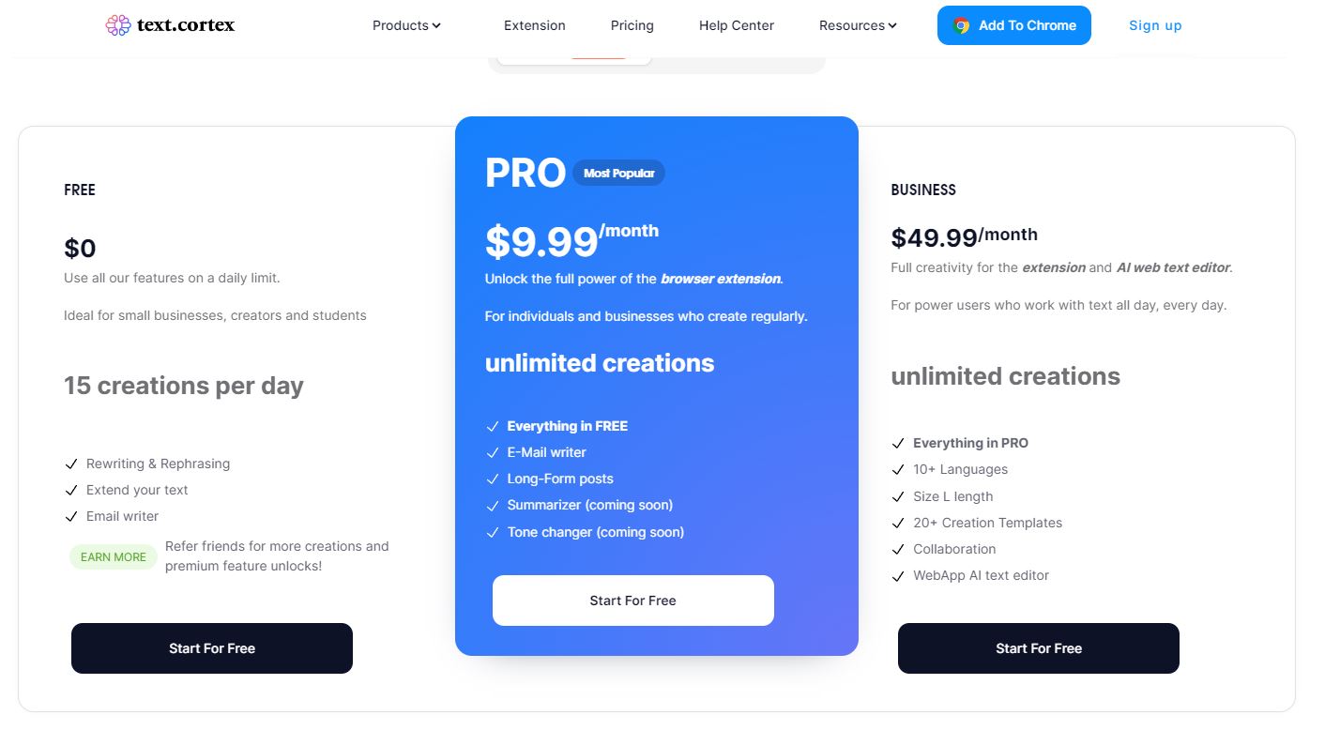1325x730 pixels.
Task: Open the Products dropdown
Action: (x=405, y=25)
